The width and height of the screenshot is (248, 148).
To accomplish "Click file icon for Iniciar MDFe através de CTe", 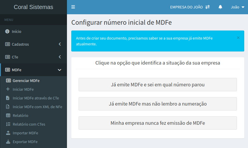I will pos(8,98).
